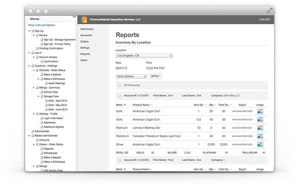Viewport: 299px width, 187px height.
Task: Sort by Product Name in first table
Action: pyautogui.click(x=152, y=105)
